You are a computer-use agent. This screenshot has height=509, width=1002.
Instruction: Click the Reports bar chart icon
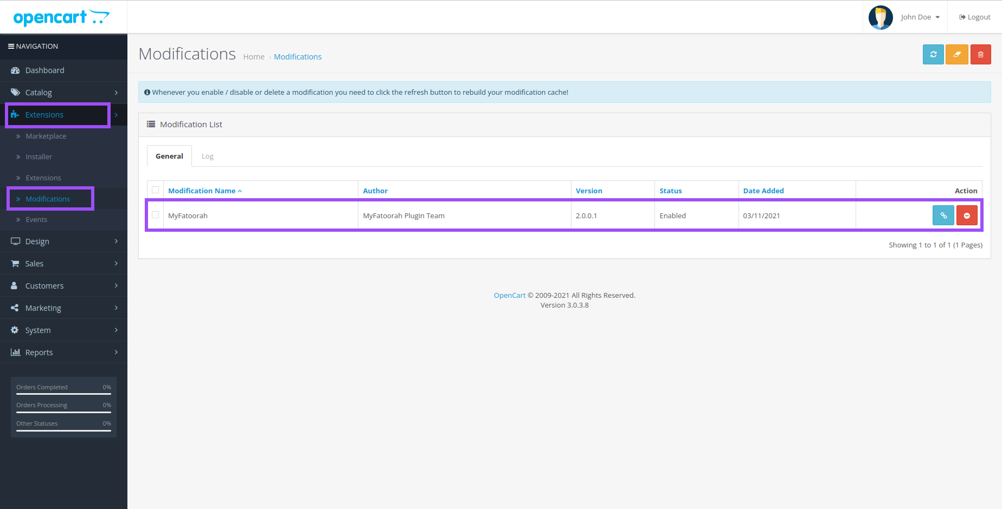[x=15, y=353]
